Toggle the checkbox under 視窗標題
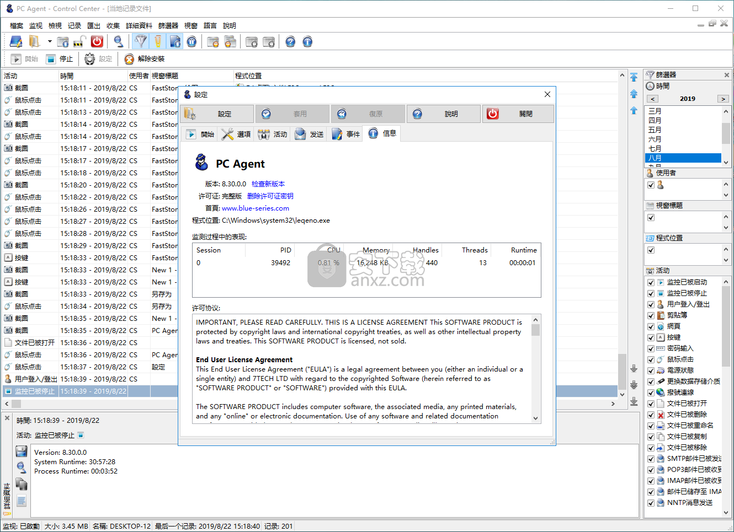The width and height of the screenshot is (734, 532). point(651,218)
